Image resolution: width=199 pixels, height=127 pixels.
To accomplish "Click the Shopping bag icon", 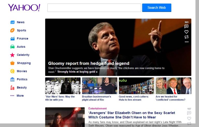I will click(x=12, y=63).
